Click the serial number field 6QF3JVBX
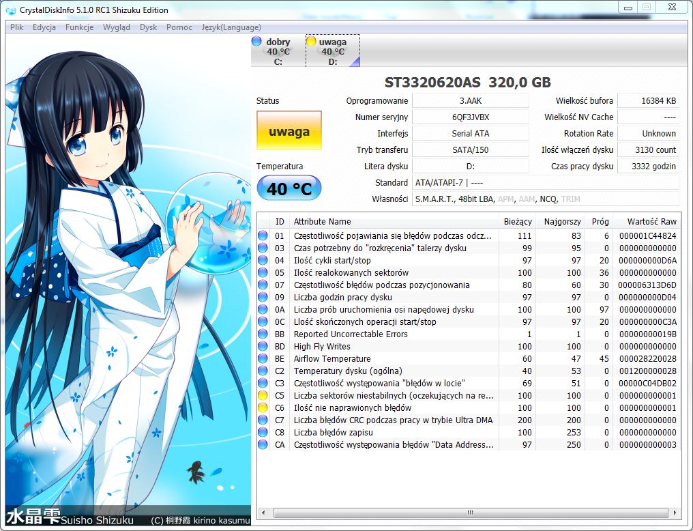693x531 pixels. [x=470, y=117]
